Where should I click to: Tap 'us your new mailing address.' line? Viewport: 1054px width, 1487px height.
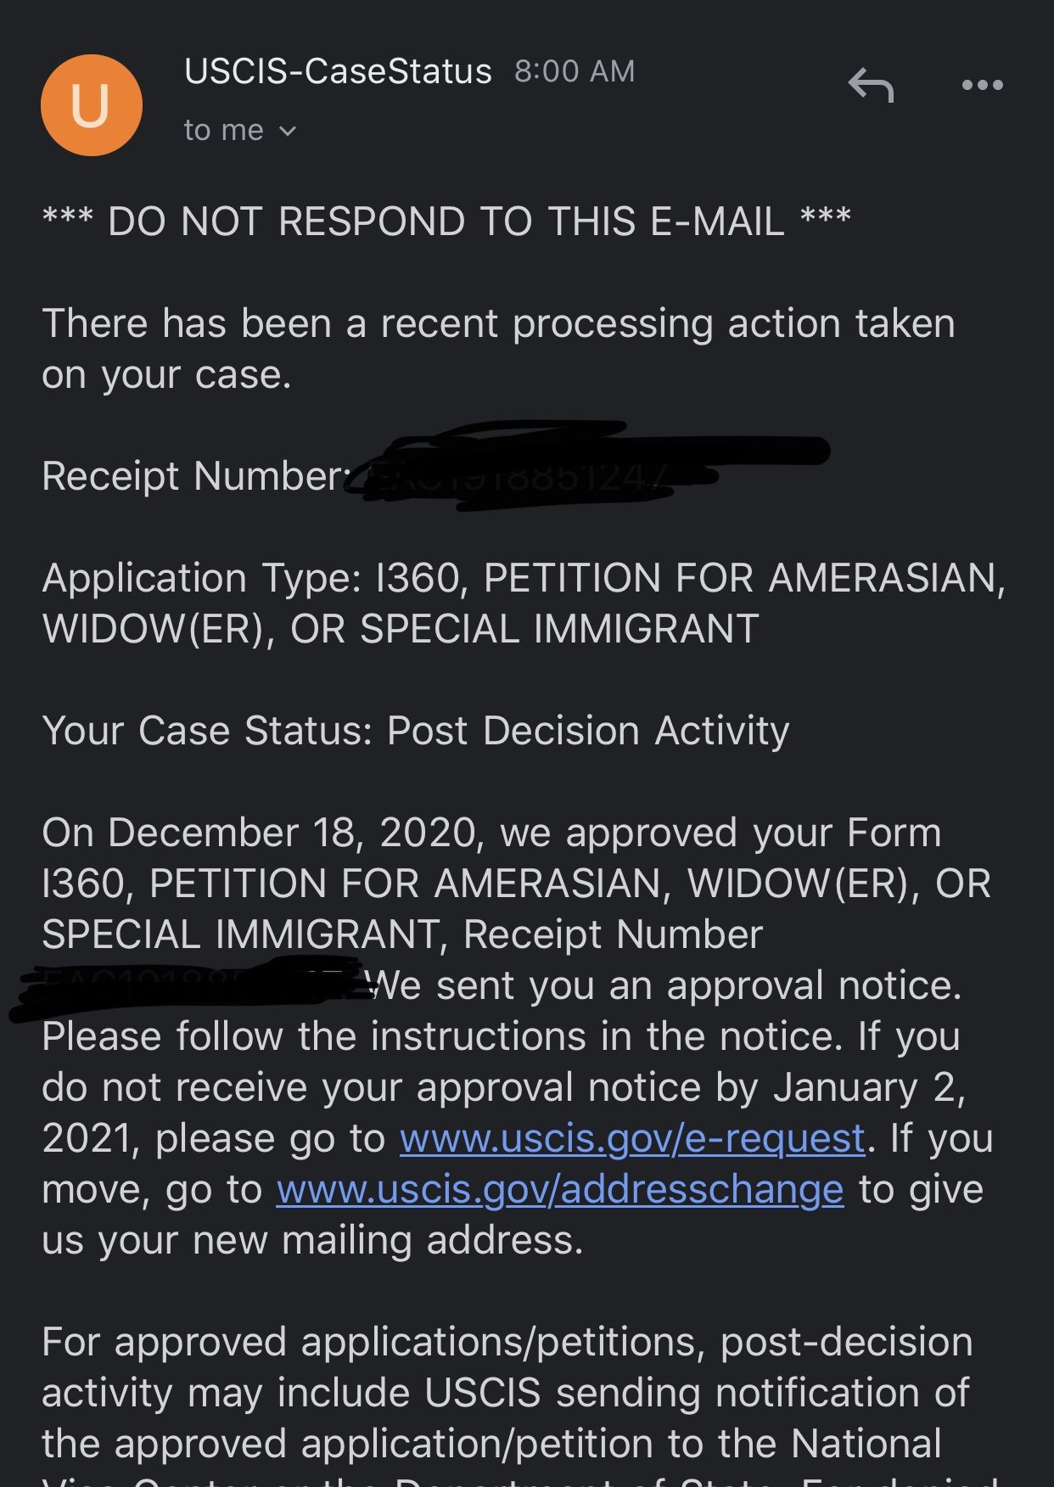tap(312, 1240)
